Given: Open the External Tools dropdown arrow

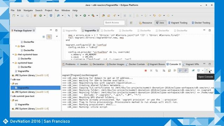Looking at the screenshot, I should 97,15.
